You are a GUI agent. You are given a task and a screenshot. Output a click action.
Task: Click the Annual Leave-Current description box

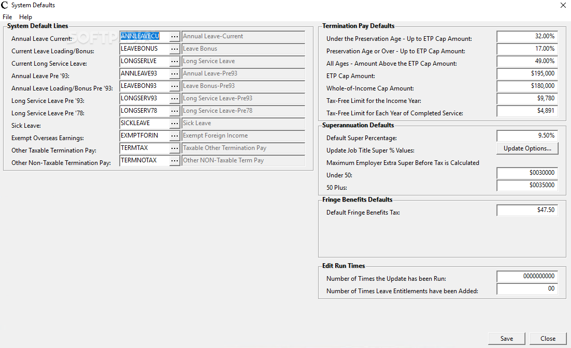(243, 36)
